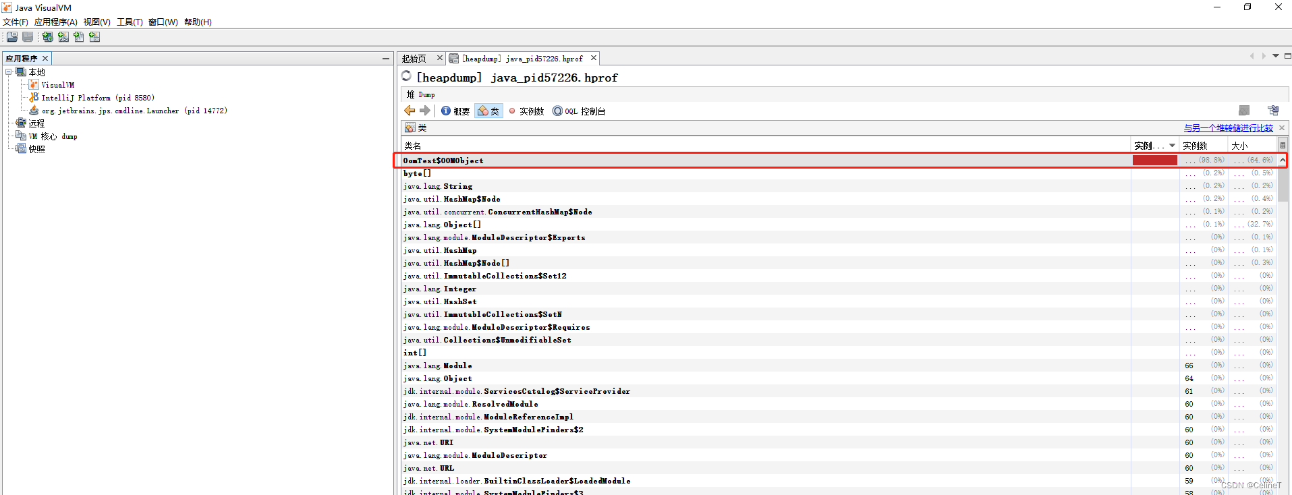Close the 应用程序 panel tab
This screenshot has width=1292, height=495.
(x=45, y=59)
